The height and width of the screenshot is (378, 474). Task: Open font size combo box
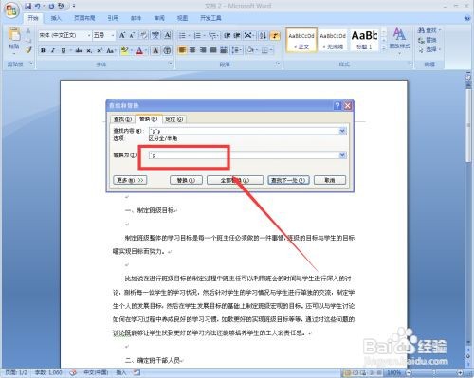[x=103, y=35]
